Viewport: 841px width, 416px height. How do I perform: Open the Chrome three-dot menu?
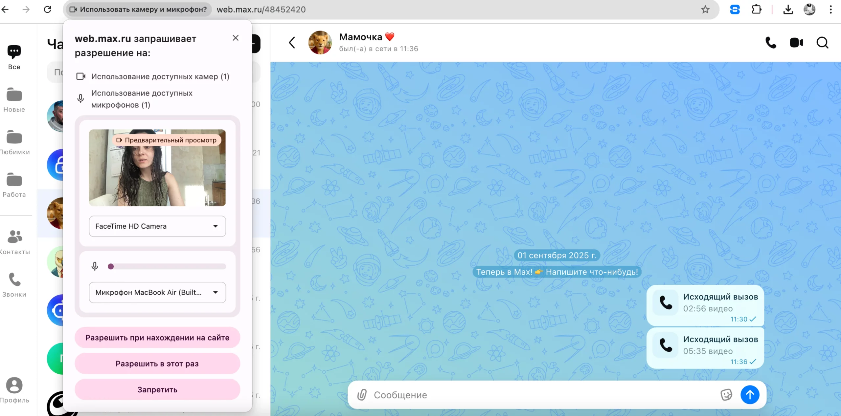tap(830, 10)
